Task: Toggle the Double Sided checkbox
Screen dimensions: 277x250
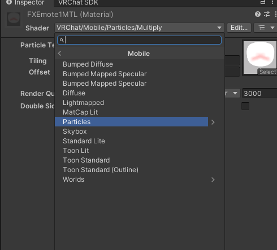Action: point(245,106)
